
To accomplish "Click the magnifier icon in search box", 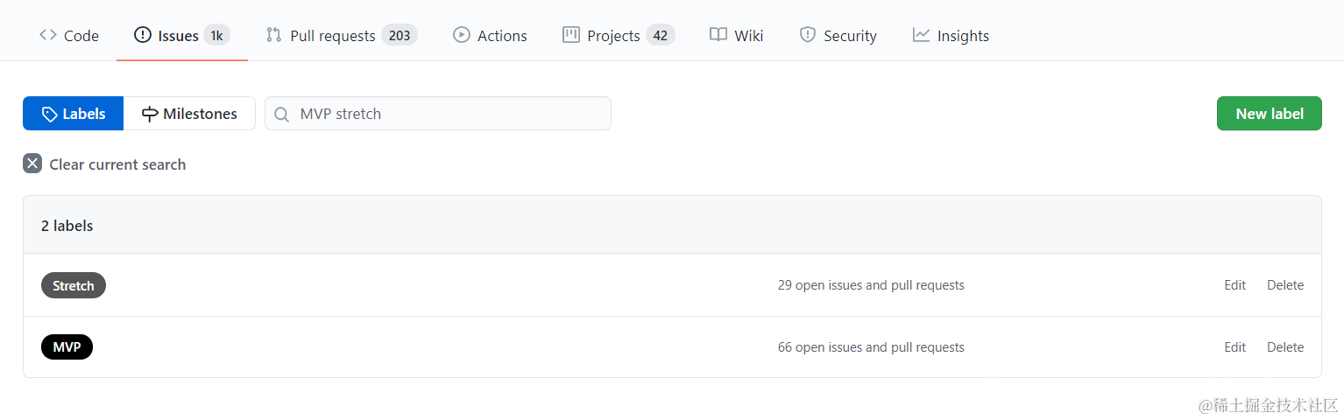I will click(x=282, y=114).
